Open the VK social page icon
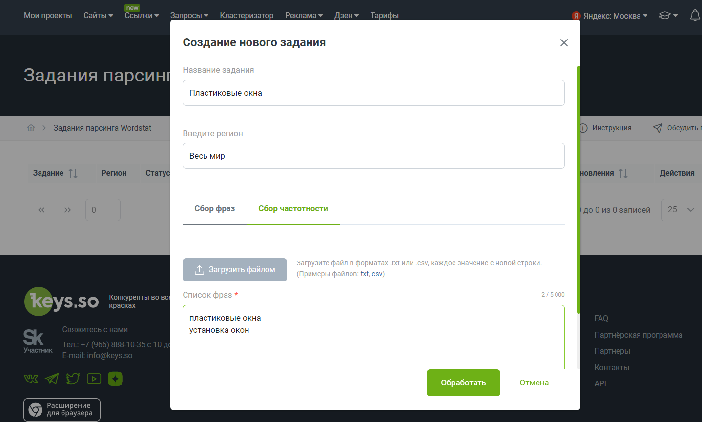Image resolution: width=702 pixels, height=422 pixels. [x=31, y=379]
